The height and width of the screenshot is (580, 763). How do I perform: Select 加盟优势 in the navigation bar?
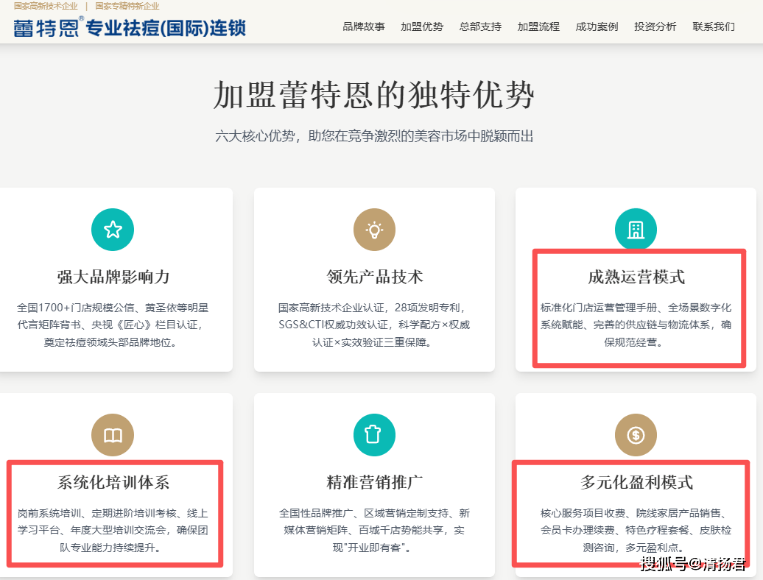pos(421,26)
